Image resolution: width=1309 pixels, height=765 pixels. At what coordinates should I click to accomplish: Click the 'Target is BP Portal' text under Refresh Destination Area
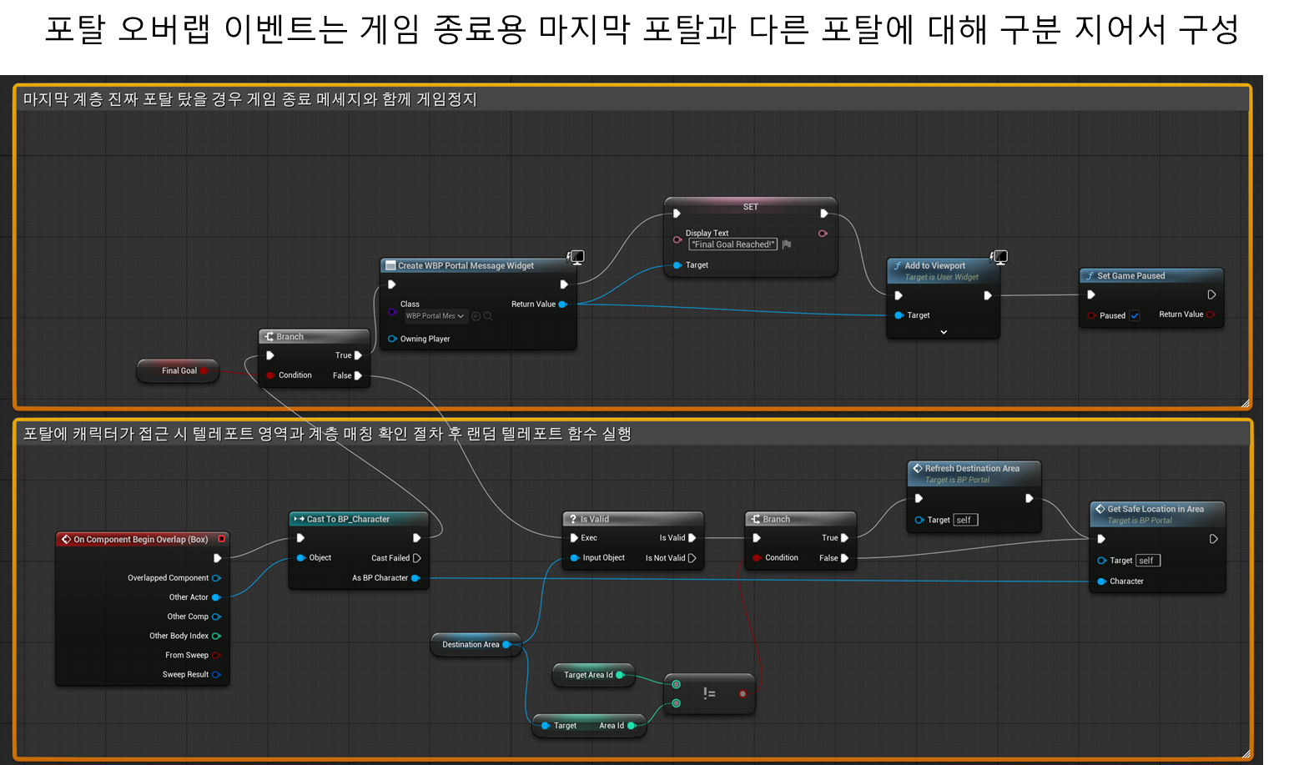coord(957,480)
